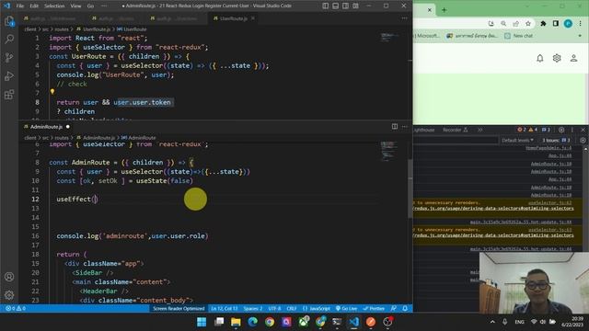Image resolution: width=589 pixels, height=331 pixels.
Task: Open the Selection menu in VS Code
Action: 54,6
